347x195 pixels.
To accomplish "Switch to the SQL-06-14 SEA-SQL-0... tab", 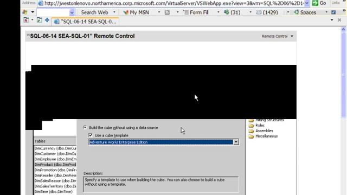I will click(x=86, y=22).
